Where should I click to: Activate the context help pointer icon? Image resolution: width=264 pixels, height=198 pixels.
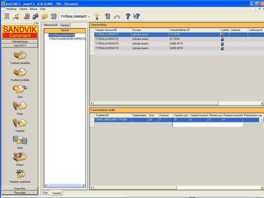(137, 16)
